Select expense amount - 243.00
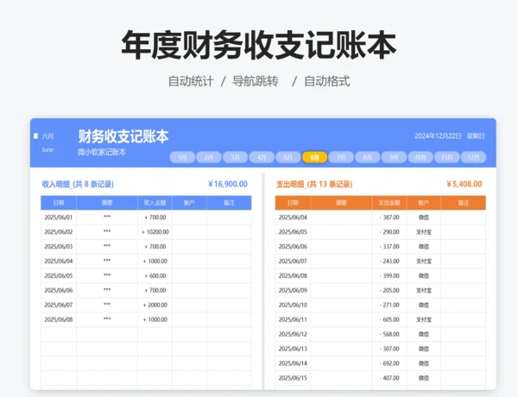Screen dimensions: 518x397 pyautogui.click(x=389, y=262)
